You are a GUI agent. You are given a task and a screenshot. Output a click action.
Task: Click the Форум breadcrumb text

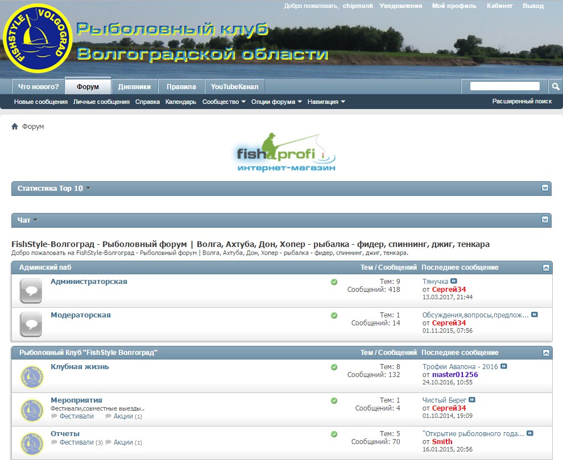(33, 127)
